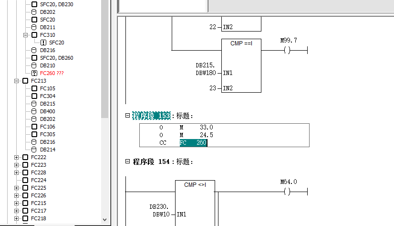Select the DB211 data block icon

[34, 27]
